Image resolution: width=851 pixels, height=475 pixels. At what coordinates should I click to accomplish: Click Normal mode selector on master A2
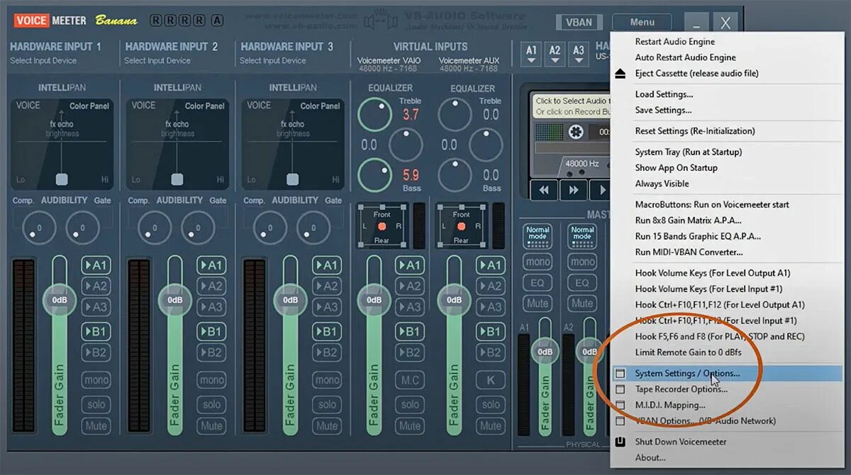tap(582, 236)
